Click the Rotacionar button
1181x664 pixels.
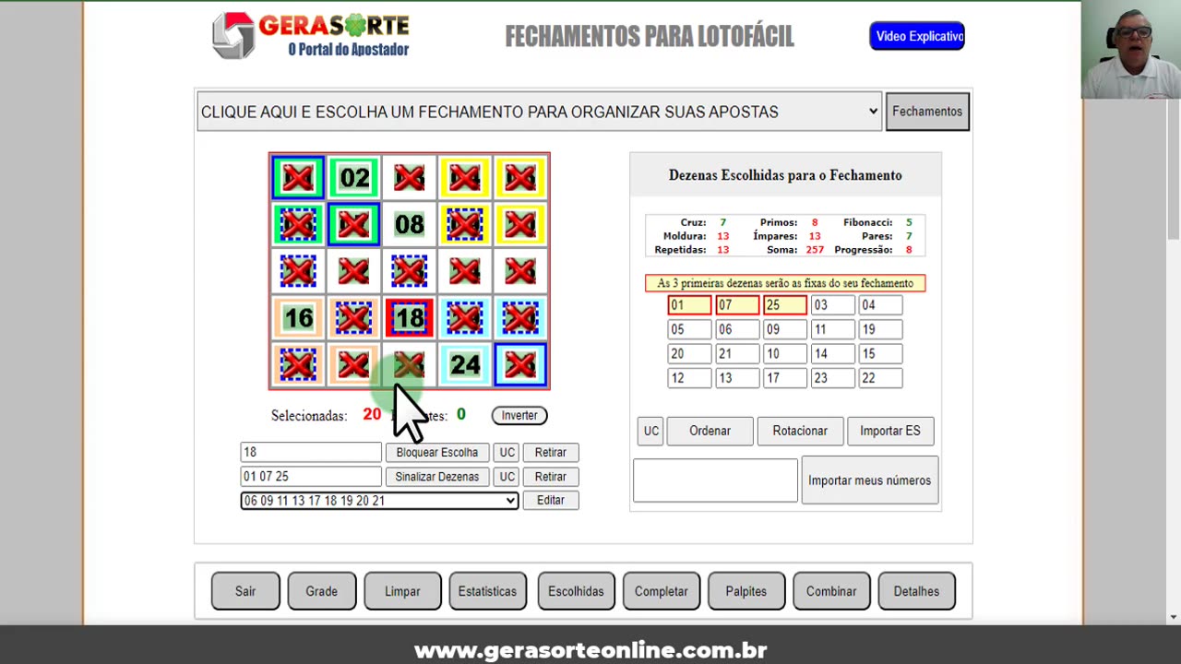coord(800,431)
